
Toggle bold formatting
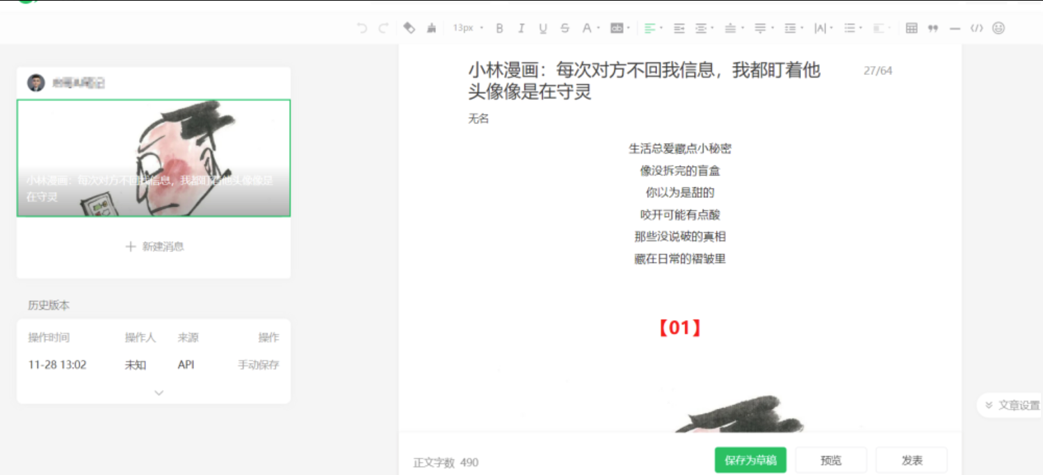tap(499, 28)
